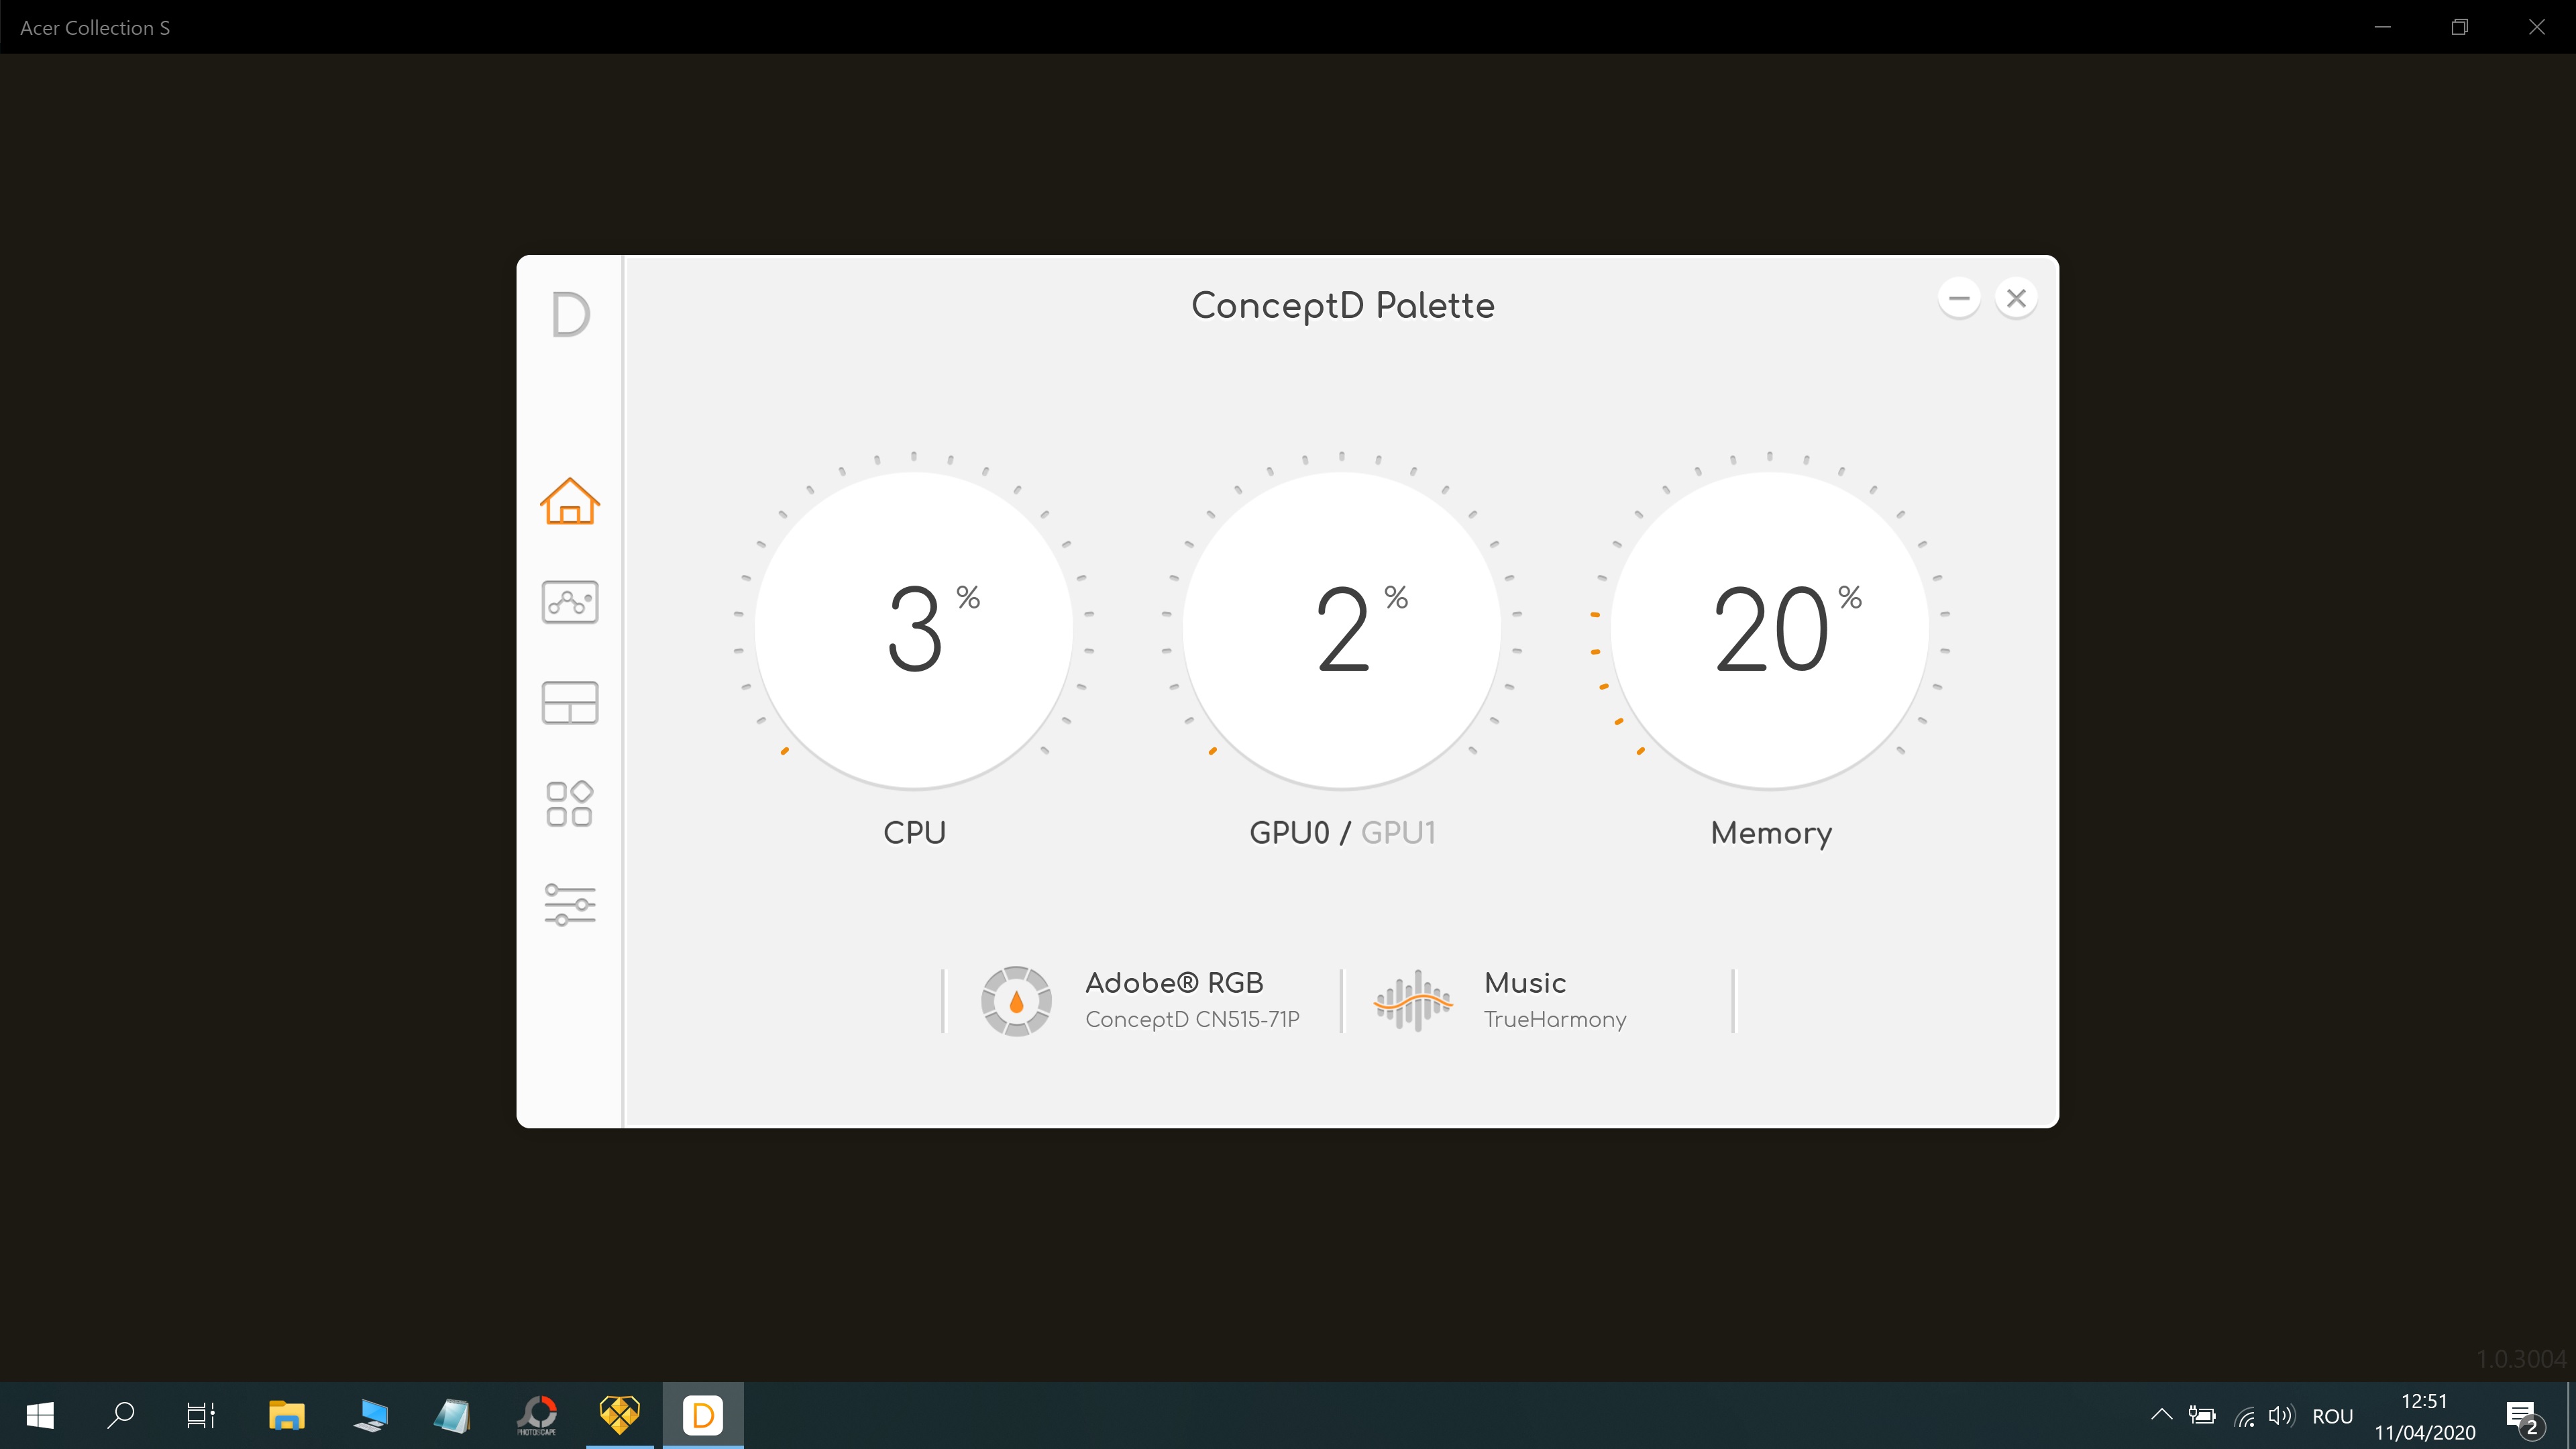Click the ConceptD CN515-71P text
This screenshot has width=2576, height=1449.
1192,1019
